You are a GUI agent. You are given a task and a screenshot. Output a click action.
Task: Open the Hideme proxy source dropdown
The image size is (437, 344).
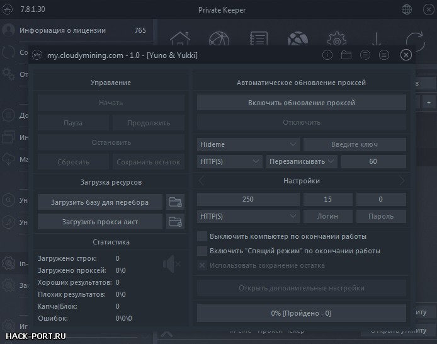(x=248, y=144)
